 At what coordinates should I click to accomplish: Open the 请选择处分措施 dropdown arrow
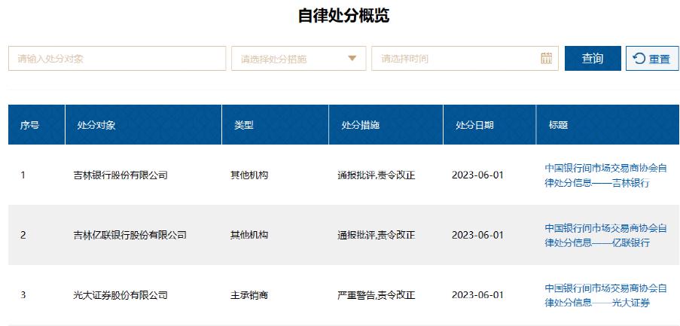(352, 59)
